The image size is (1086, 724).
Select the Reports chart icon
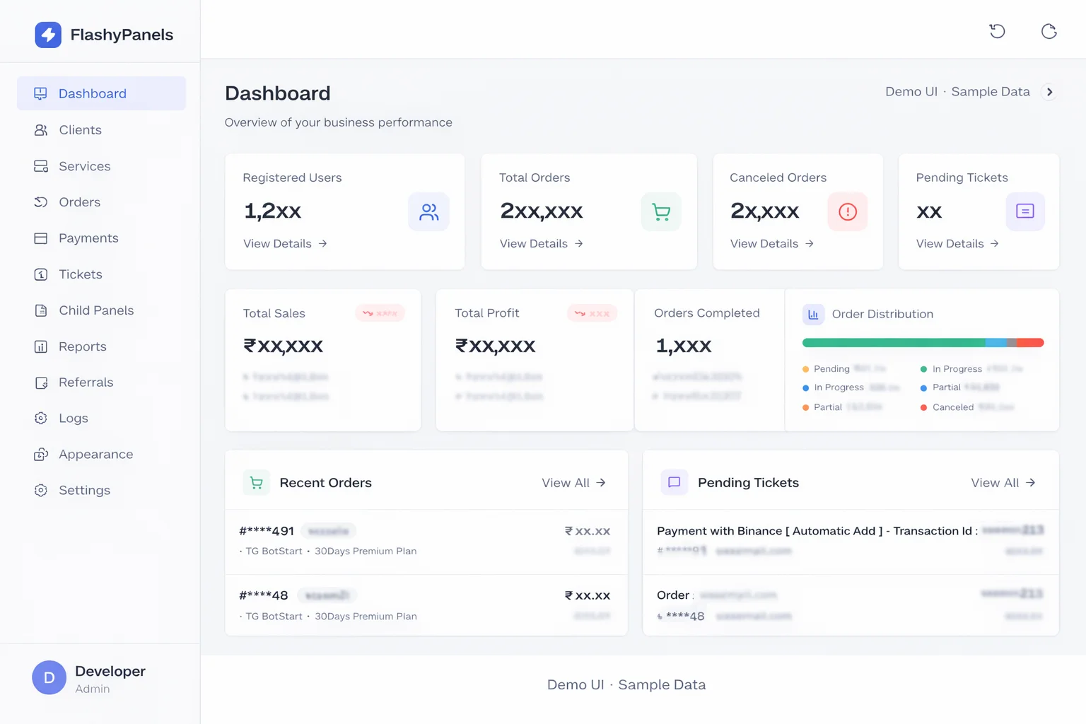[x=42, y=346]
